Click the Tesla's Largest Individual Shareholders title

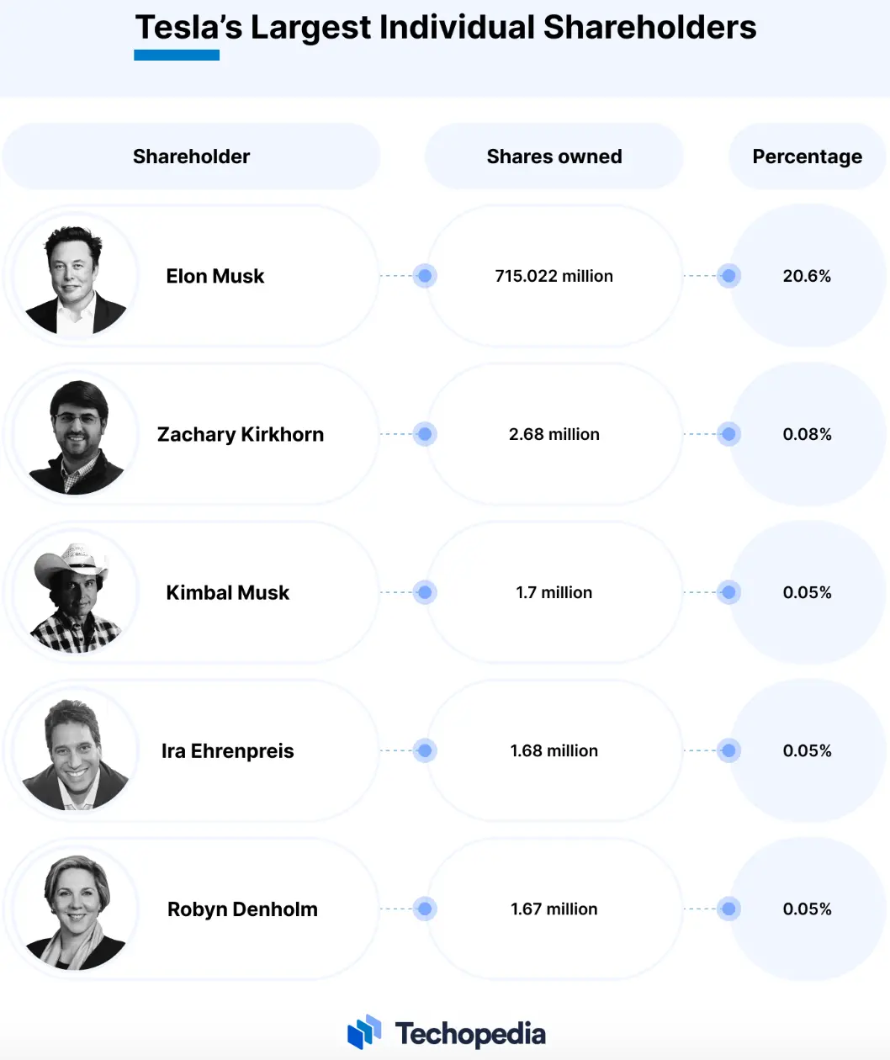pyautogui.click(x=446, y=27)
